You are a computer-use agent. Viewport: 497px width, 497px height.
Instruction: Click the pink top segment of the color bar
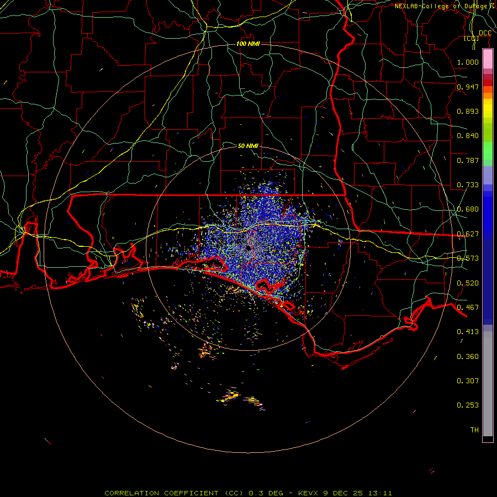488,59
